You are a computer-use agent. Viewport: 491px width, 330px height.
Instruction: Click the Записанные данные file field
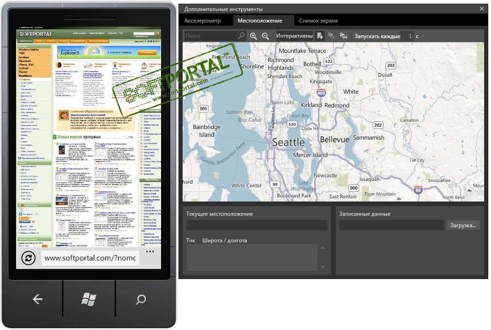(391, 225)
